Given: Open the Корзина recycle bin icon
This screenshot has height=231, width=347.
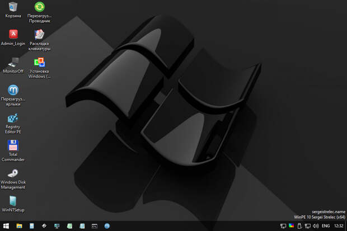Looking at the screenshot, I should (x=13, y=7).
